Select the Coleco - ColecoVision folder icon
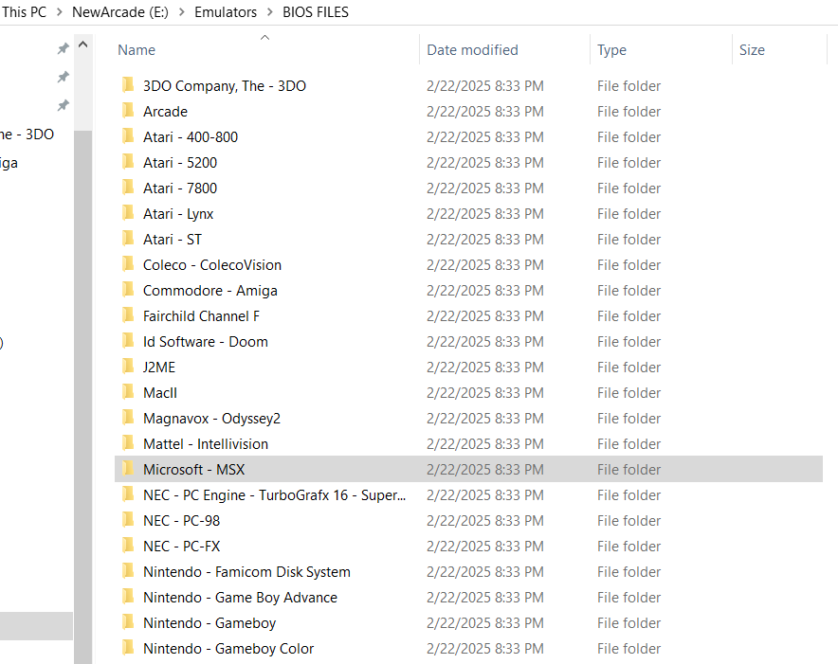 point(128,265)
